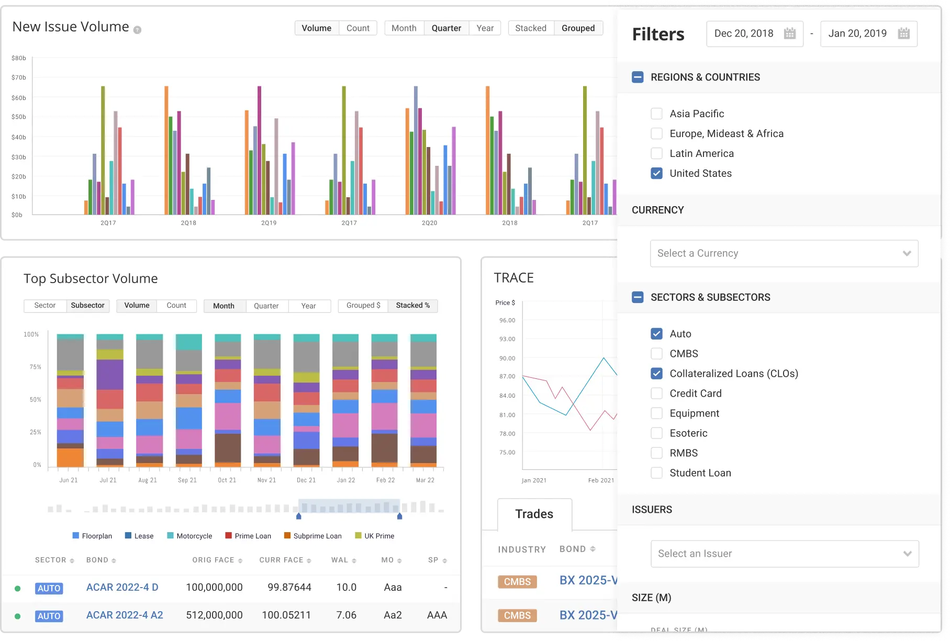The width and height of the screenshot is (950, 641).
Task: Check the Asia Pacific region checkbox
Action: point(656,114)
